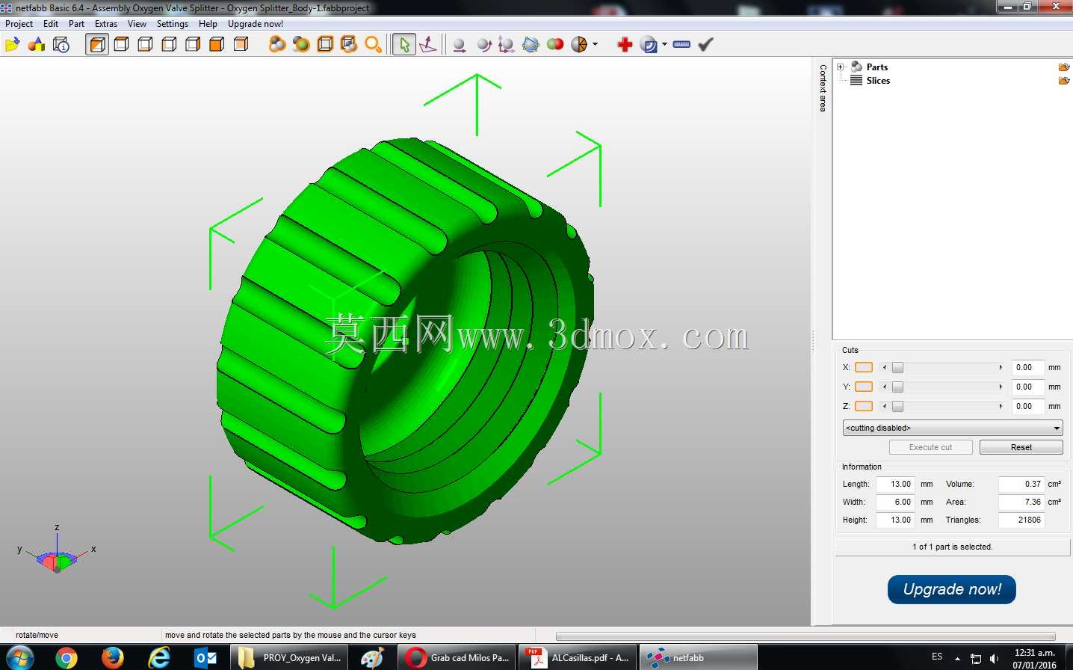The height and width of the screenshot is (670, 1073).
Task: Open the Edit menu
Action: point(51,24)
